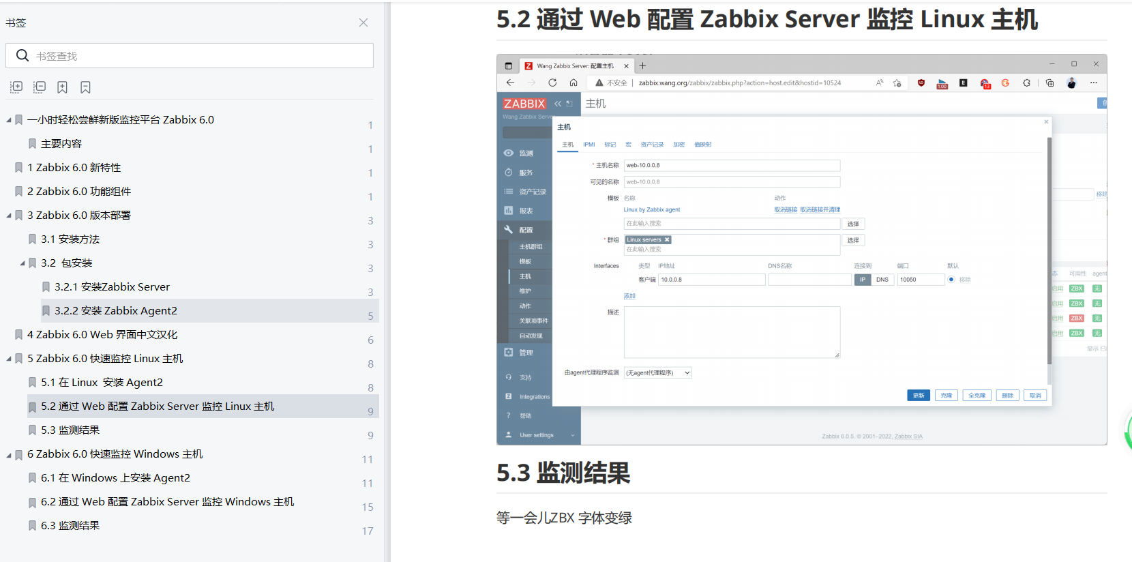Click bookmark flag icon beside 4 Zabbix 6.0 Web 界面中文汉化
This screenshot has height=562, width=1132.
(x=18, y=335)
